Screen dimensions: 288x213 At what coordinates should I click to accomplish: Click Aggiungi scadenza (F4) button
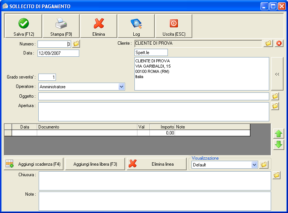pos(34,164)
